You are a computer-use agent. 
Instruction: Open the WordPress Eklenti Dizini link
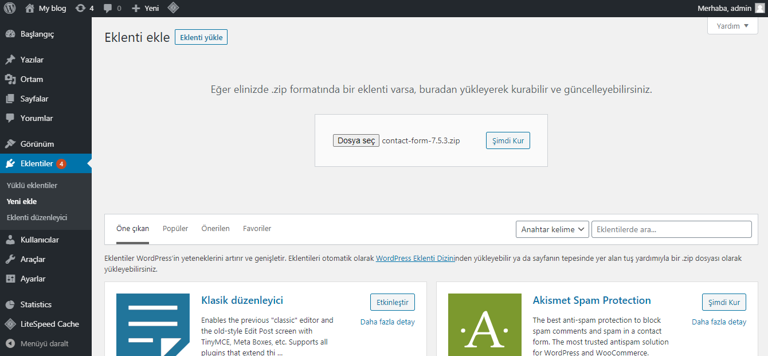coord(416,259)
